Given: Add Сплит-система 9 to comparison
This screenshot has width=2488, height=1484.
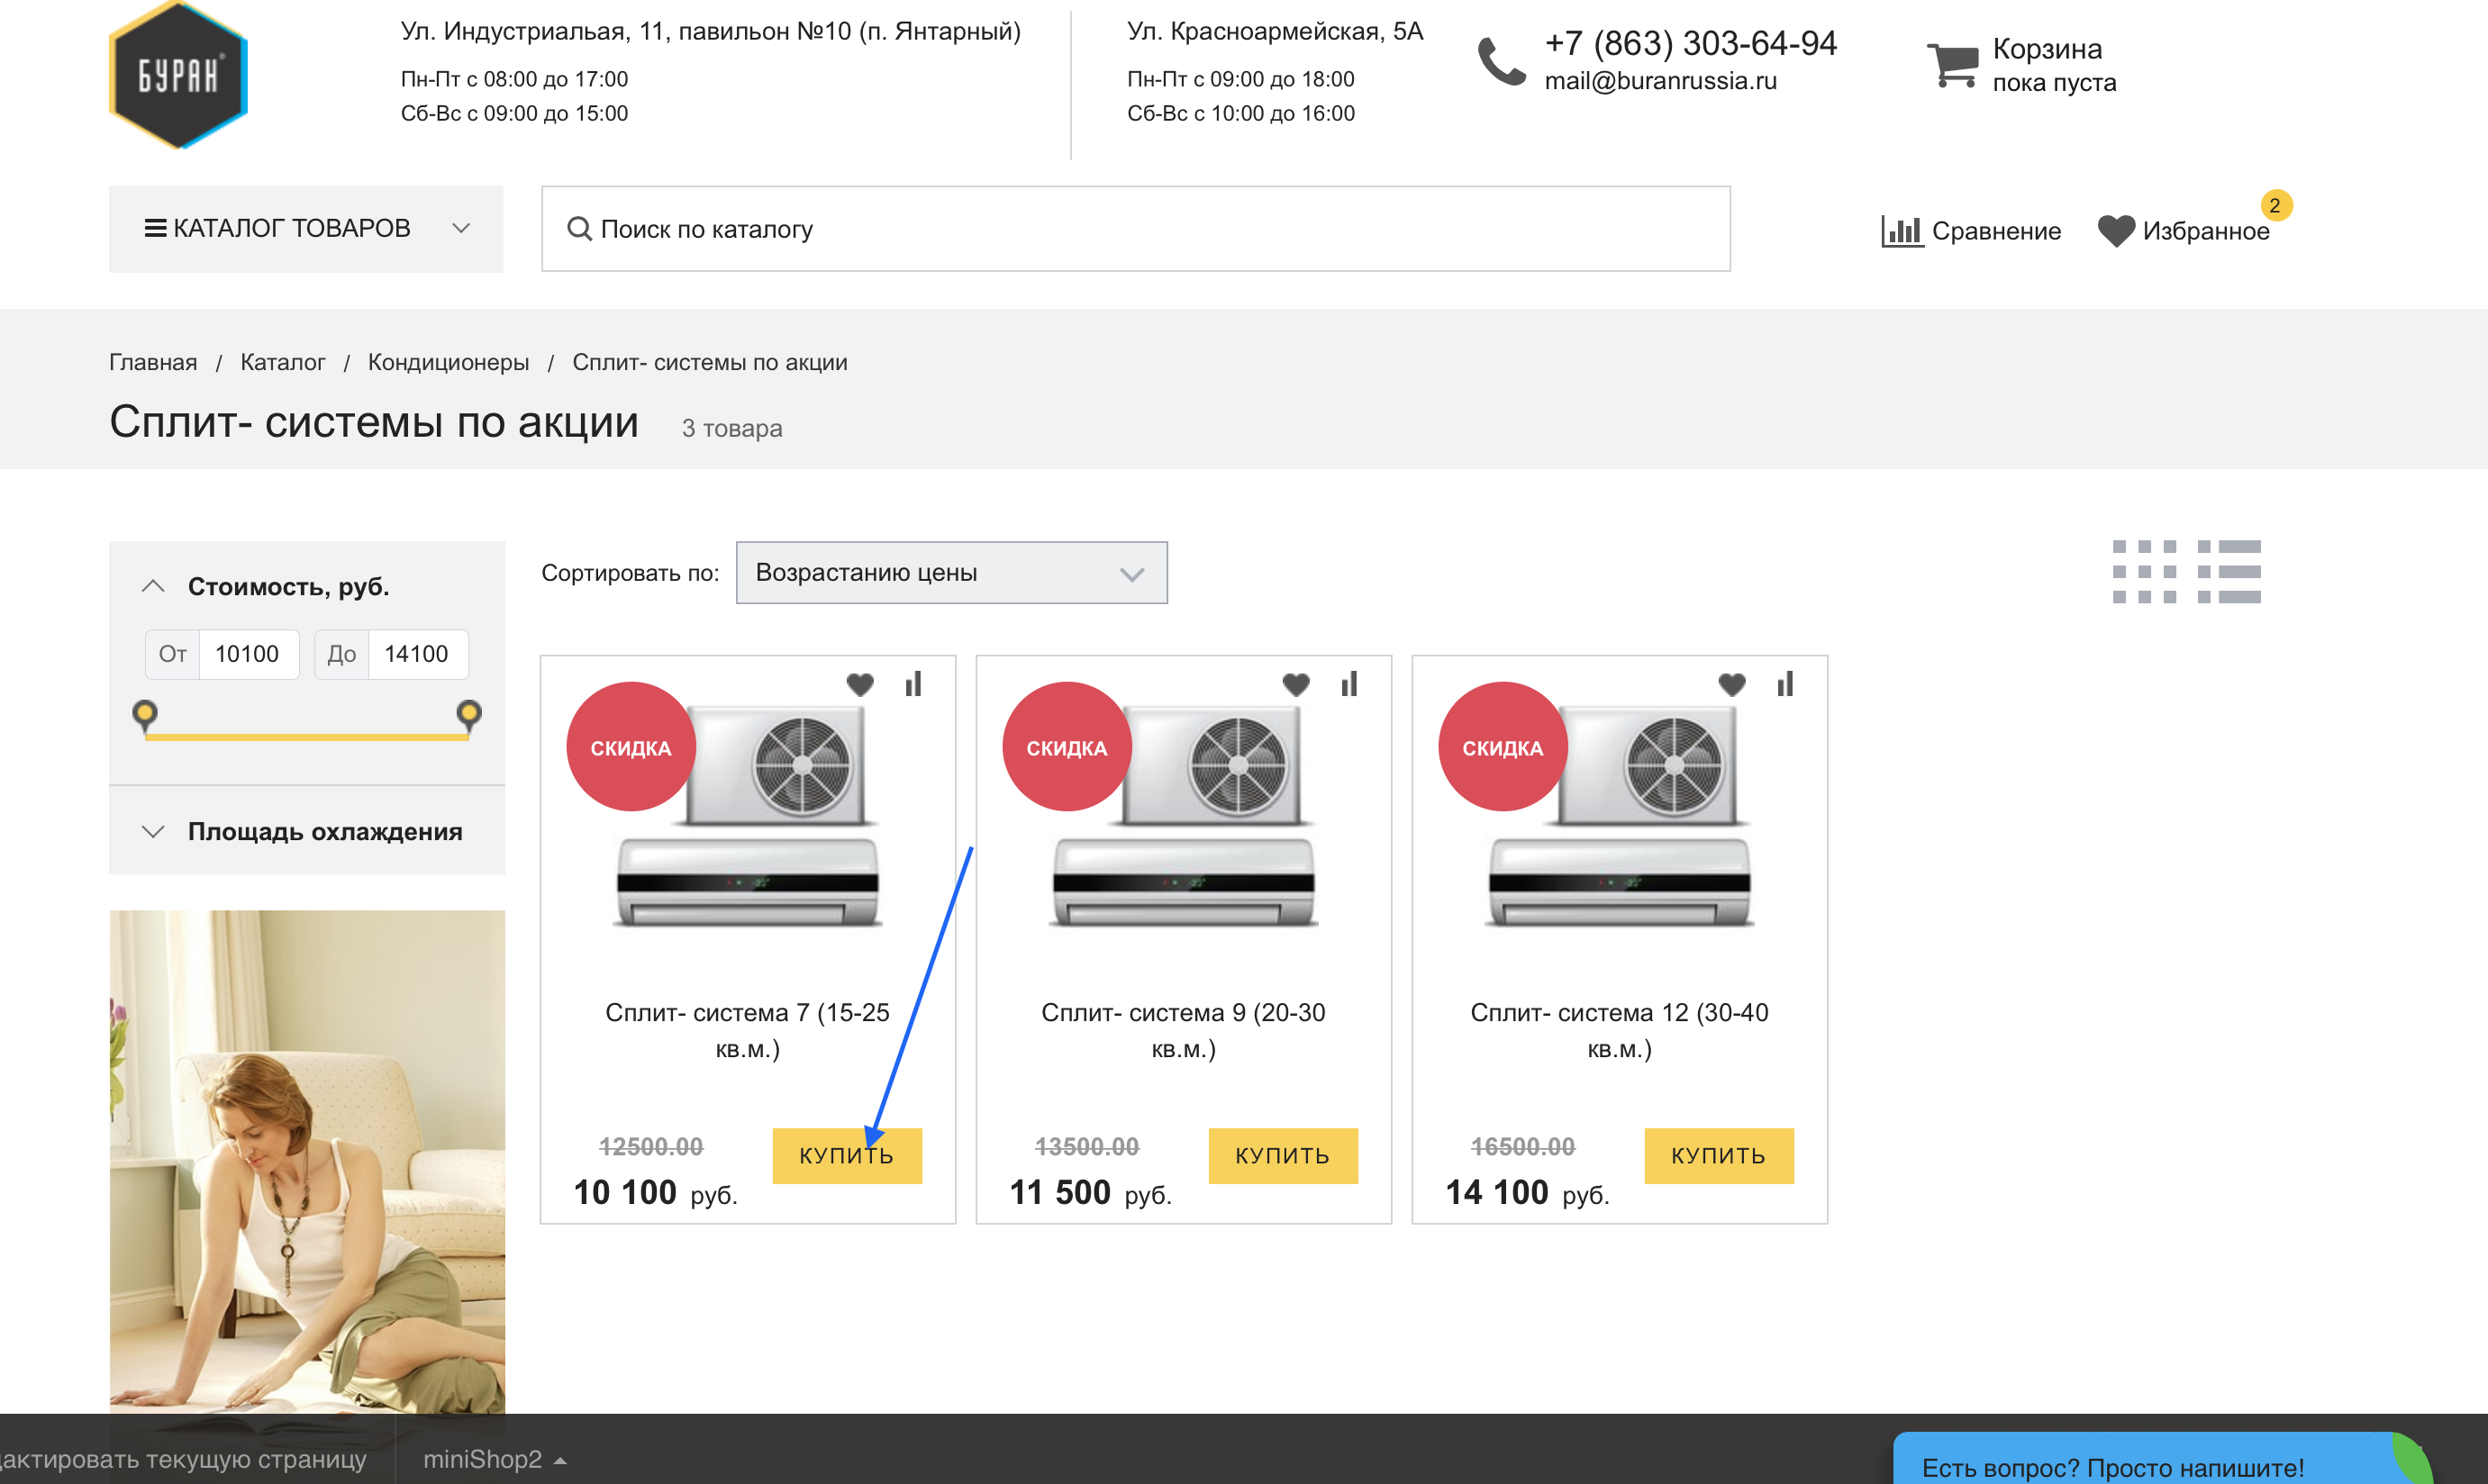Looking at the screenshot, I should (x=1348, y=685).
